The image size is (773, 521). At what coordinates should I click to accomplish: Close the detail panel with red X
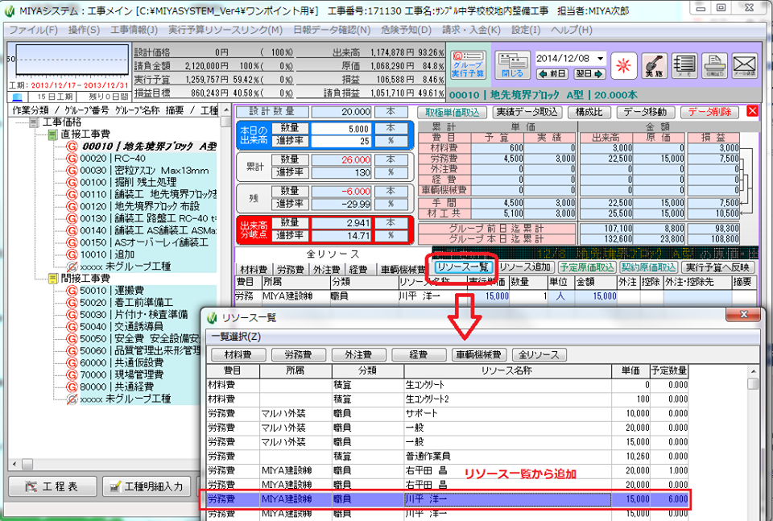(752, 111)
